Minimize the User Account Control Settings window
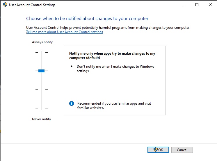 coord(184,5)
